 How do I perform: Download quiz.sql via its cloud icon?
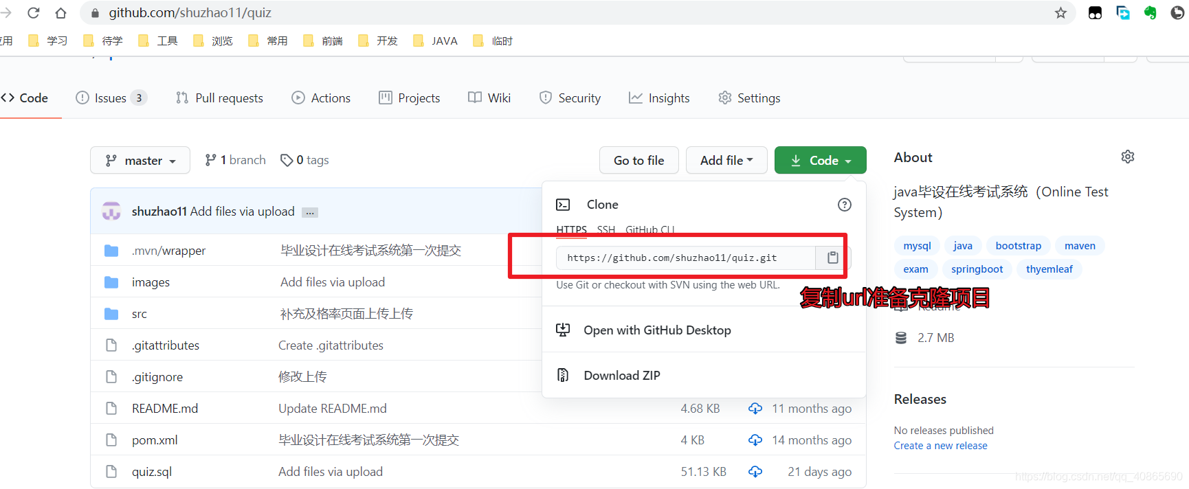(x=755, y=472)
